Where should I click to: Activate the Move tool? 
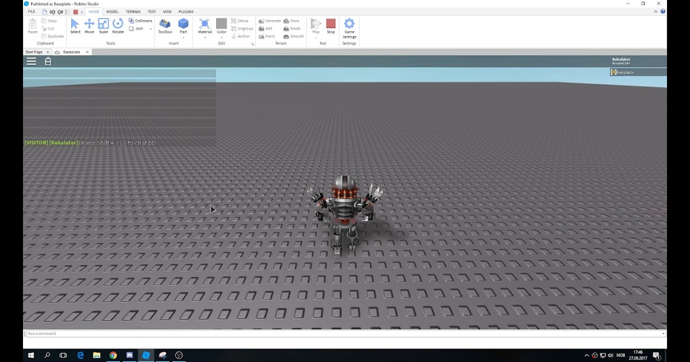[89, 26]
